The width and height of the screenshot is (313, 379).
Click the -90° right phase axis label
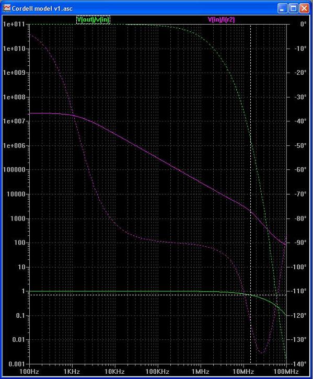300,243
